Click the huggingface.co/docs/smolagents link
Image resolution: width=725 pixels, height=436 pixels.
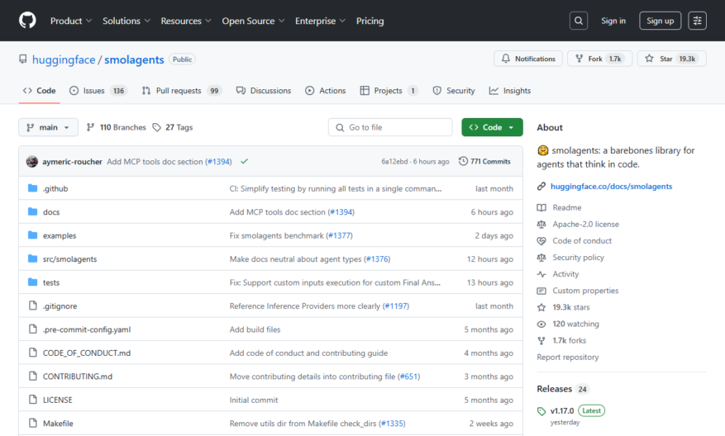[x=611, y=186]
